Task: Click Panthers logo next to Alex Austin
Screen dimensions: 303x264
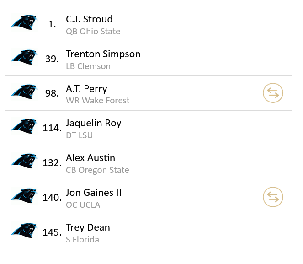Action: [x=24, y=161]
